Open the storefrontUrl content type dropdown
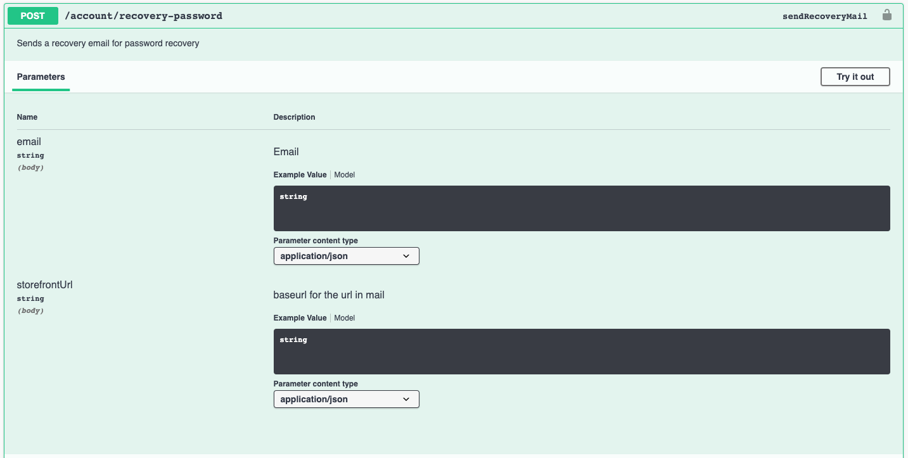 tap(346, 399)
